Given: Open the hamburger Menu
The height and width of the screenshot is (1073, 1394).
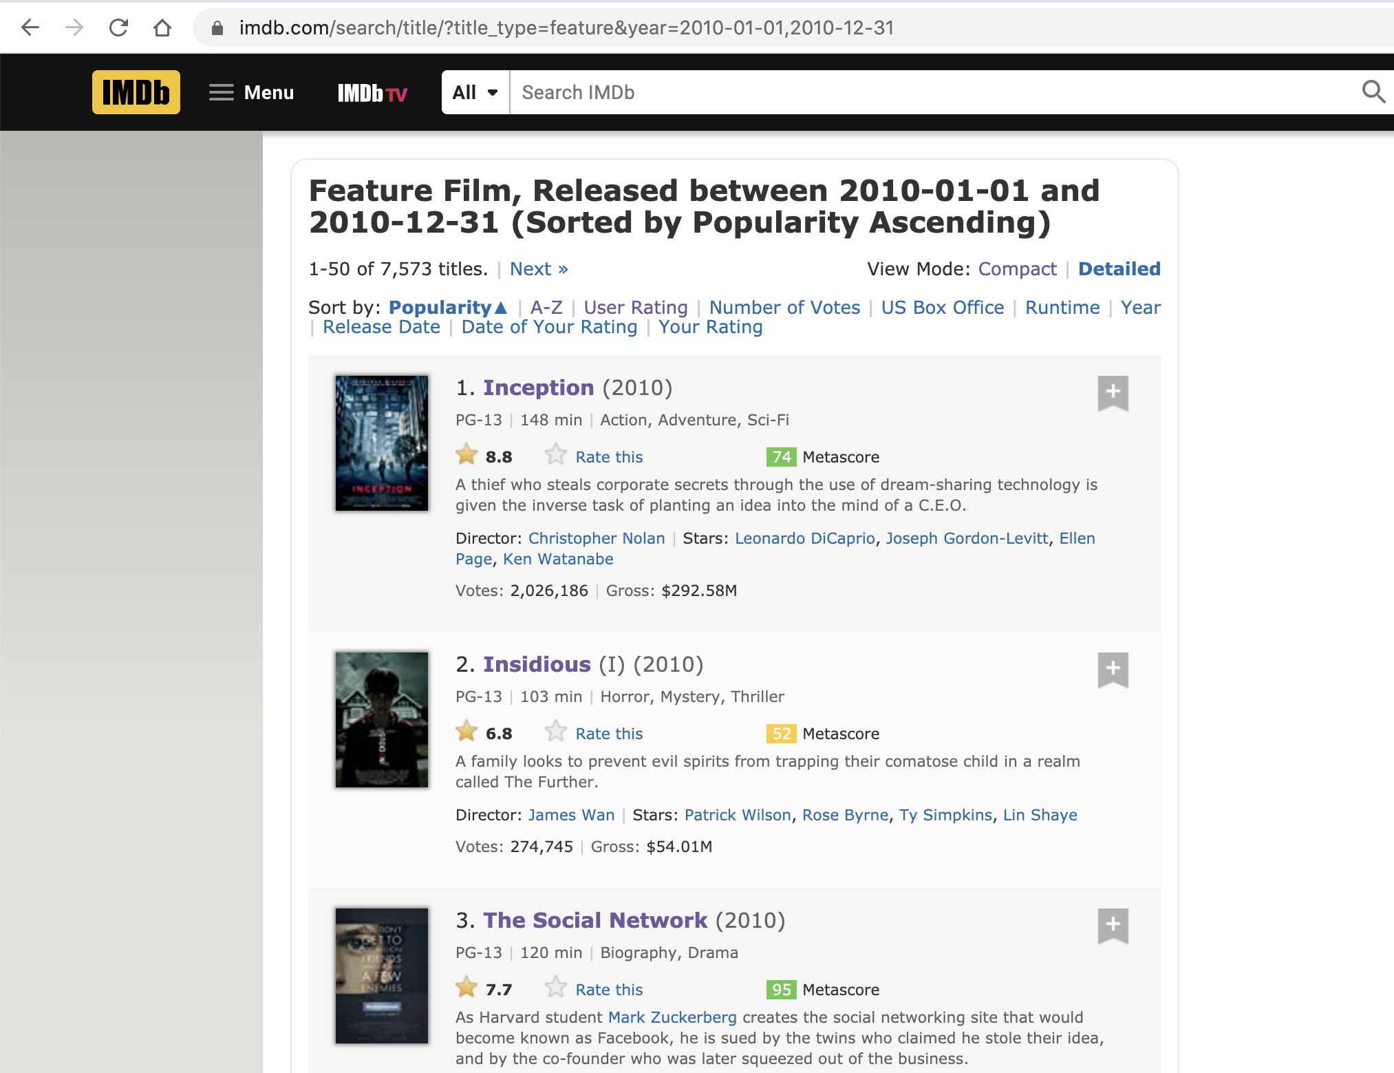Looking at the screenshot, I should [251, 92].
